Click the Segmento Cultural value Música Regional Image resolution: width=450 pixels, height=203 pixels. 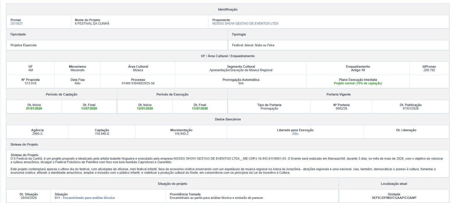[x=241, y=70]
